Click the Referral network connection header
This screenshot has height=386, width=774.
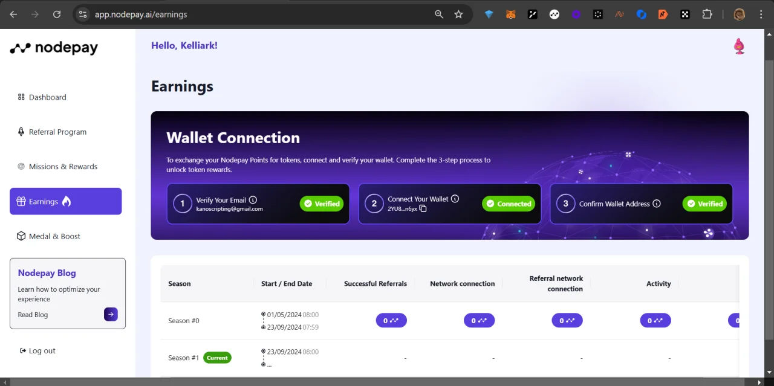[x=556, y=284]
